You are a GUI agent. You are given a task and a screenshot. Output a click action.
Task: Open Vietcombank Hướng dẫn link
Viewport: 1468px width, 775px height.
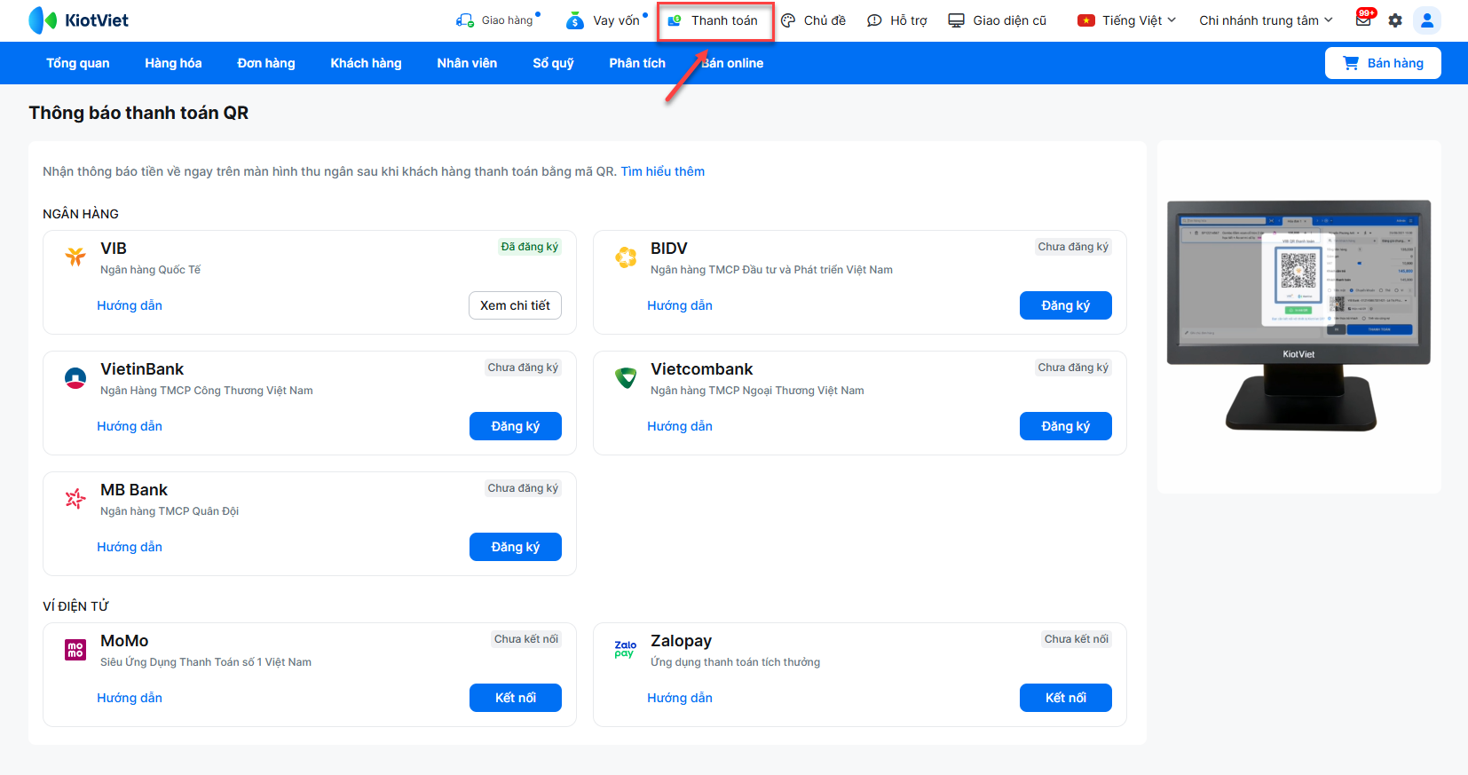pos(680,426)
